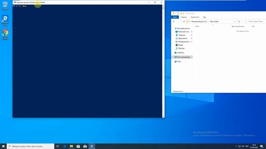Switch to the Поделиться ribbon tab

pos(195,17)
